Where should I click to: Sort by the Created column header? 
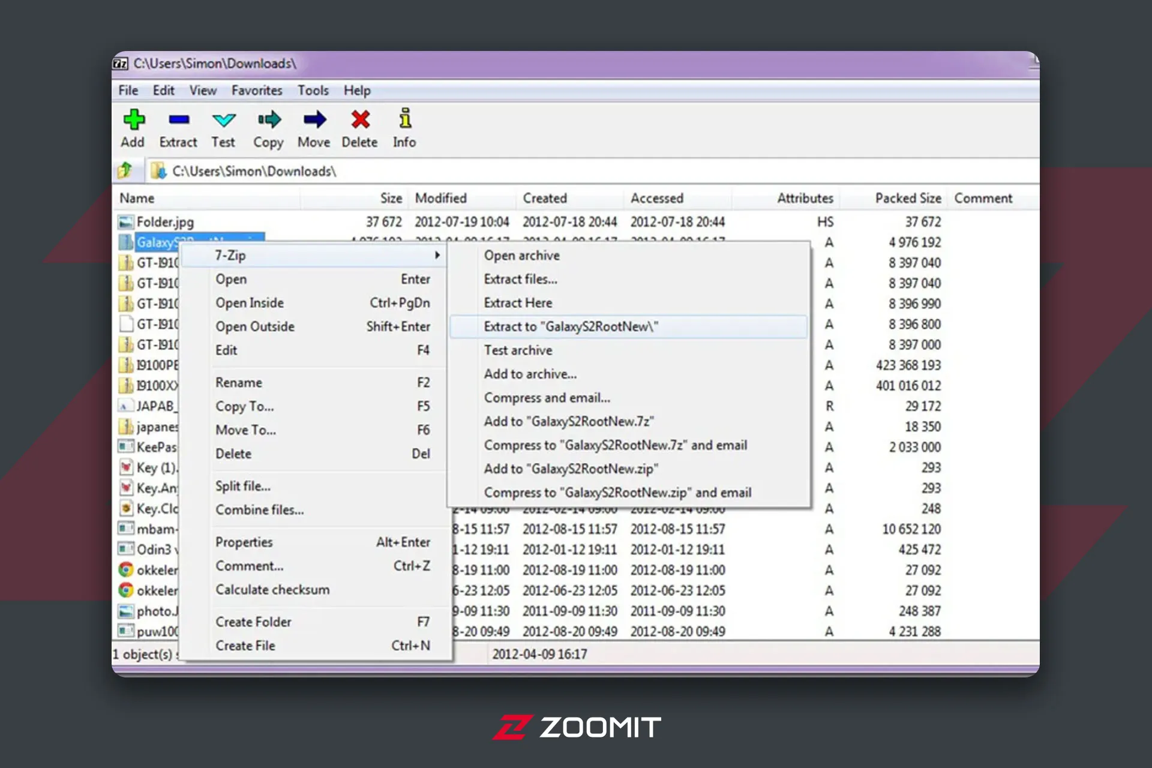570,198
